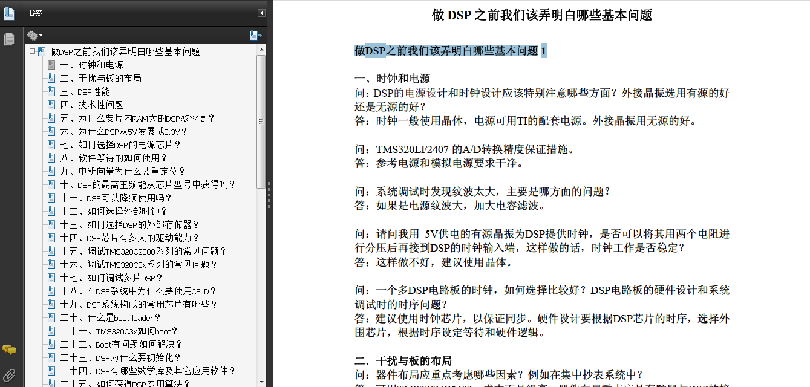Collapse the bookmarks navigation pane arrow
This screenshot has width=810, height=387.
coord(261,13)
